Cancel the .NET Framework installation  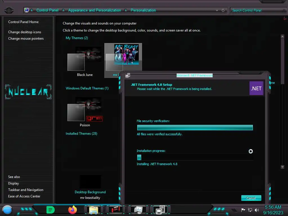coord(251,198)
